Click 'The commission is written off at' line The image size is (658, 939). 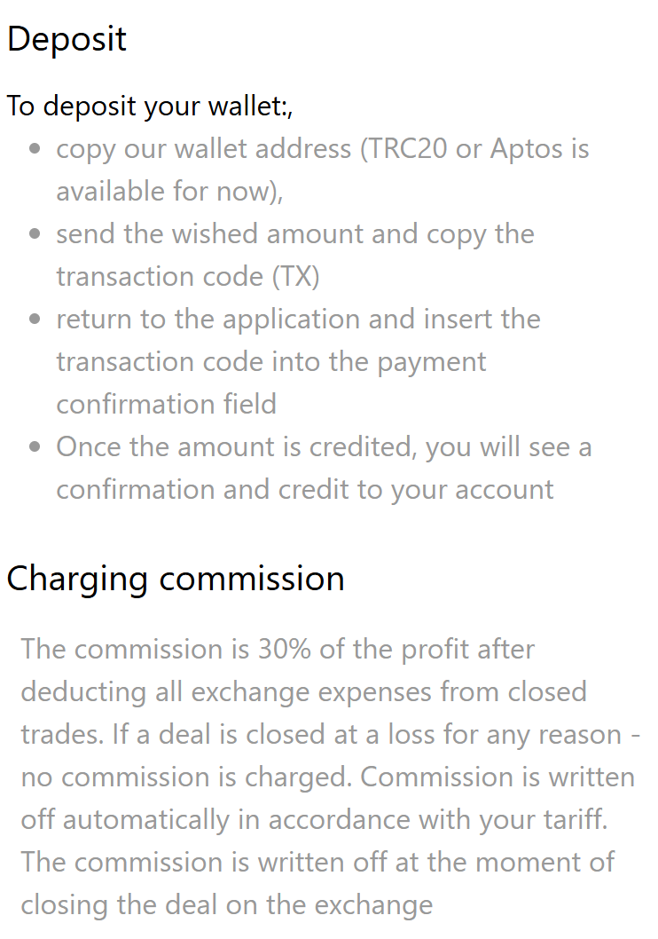click(317, 863)
